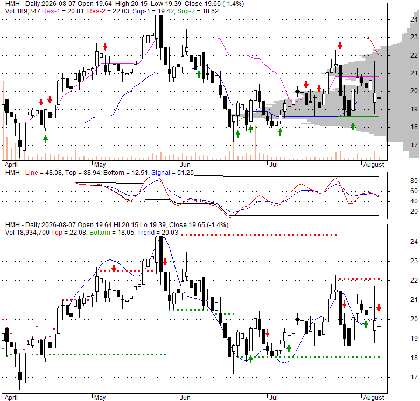Click the Res-2 = 22.03 resistance label
This screenshot has width=420, height=401.
108,11
